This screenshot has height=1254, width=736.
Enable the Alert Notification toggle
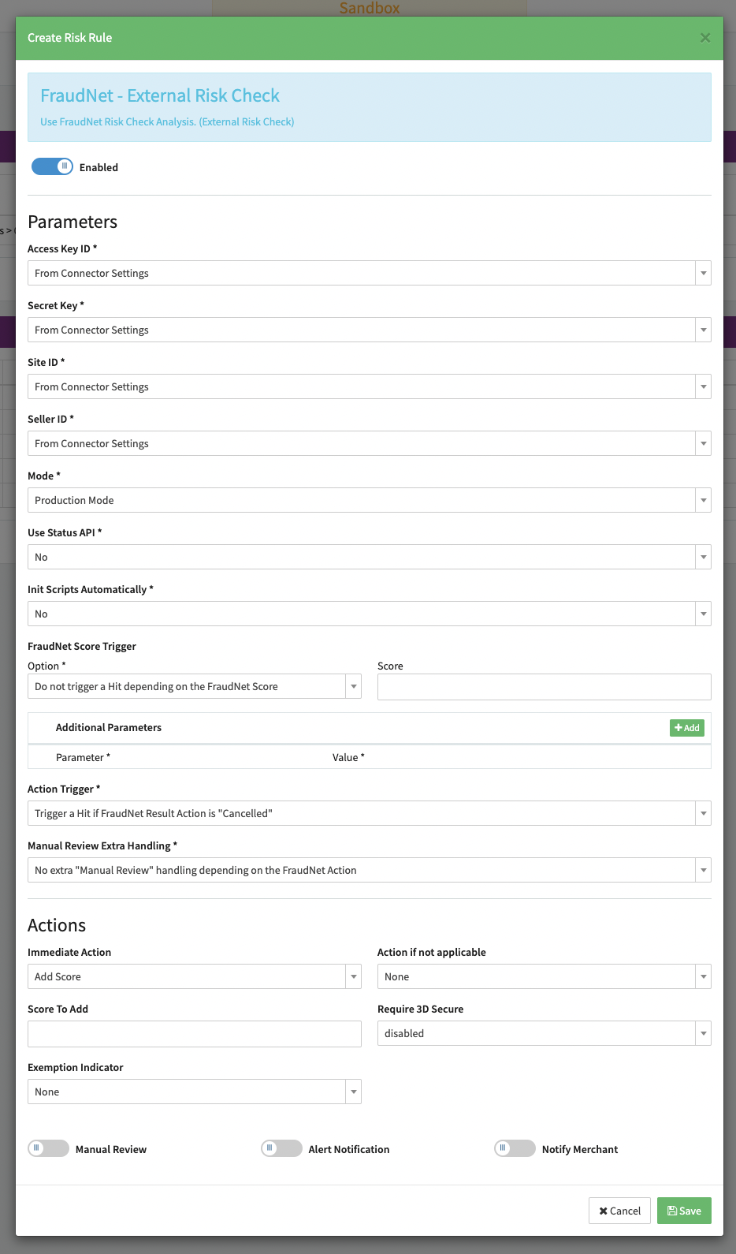click(x=281, y=1148)
